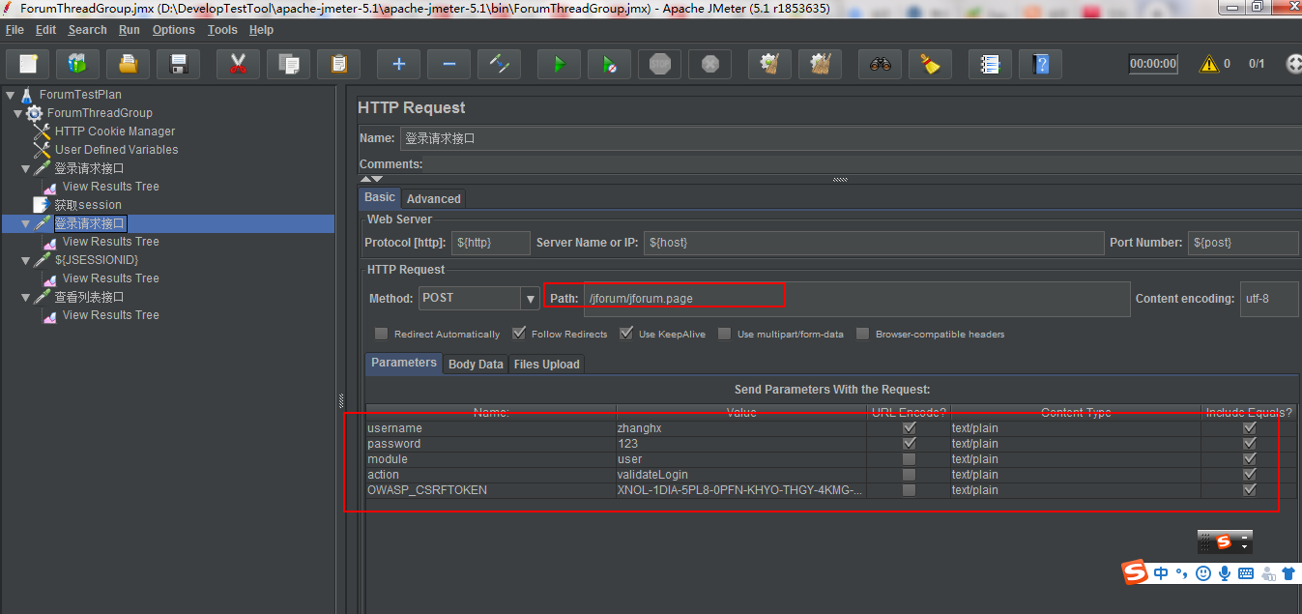Toggle Follow Redirects checkbox
Screen dimensions: 1302x614
(x=519, y=334)
